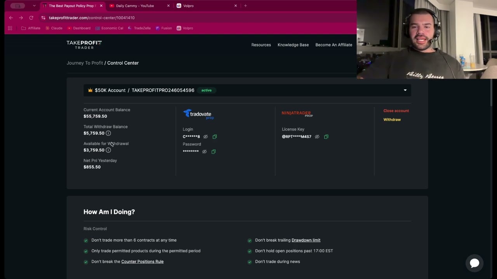The width and height of the screenshot is (497, 279).
Task: Reveal the Tradovate password
Action: 204,152
